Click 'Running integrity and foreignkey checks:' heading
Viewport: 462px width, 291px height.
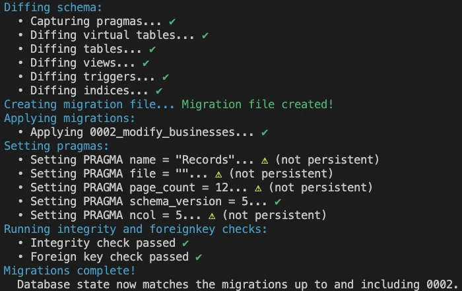135,229
